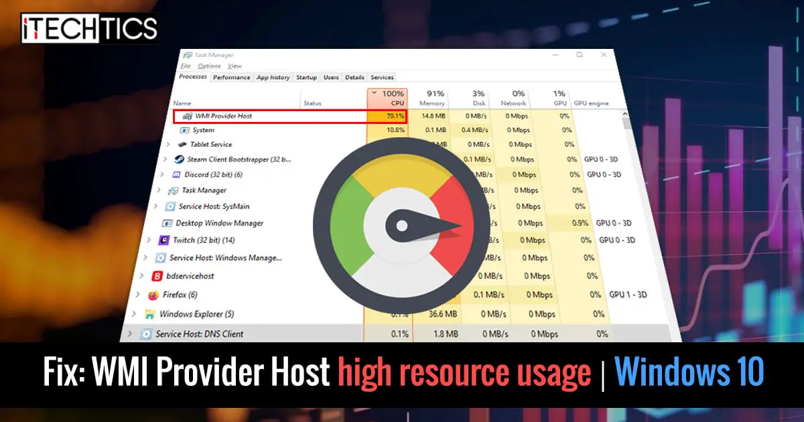The image size is (804, 422).
Task: Click the Firefox browser icon
Action: click(x=153, y=294)
